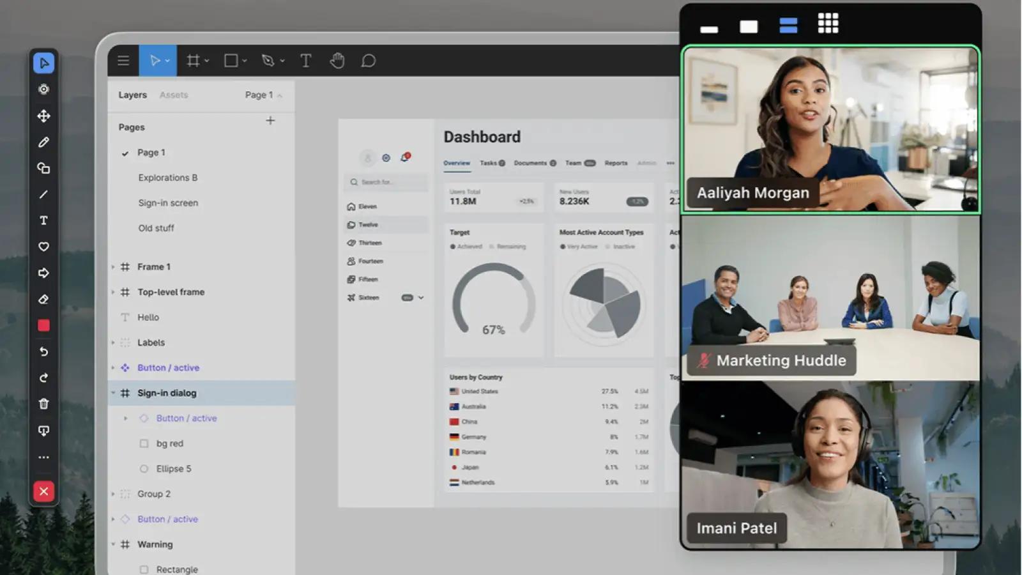Select the shapes annotation tool
The height and width of the screenshot is (575, 1022).
pyautogui.click(x=43, y=168)
